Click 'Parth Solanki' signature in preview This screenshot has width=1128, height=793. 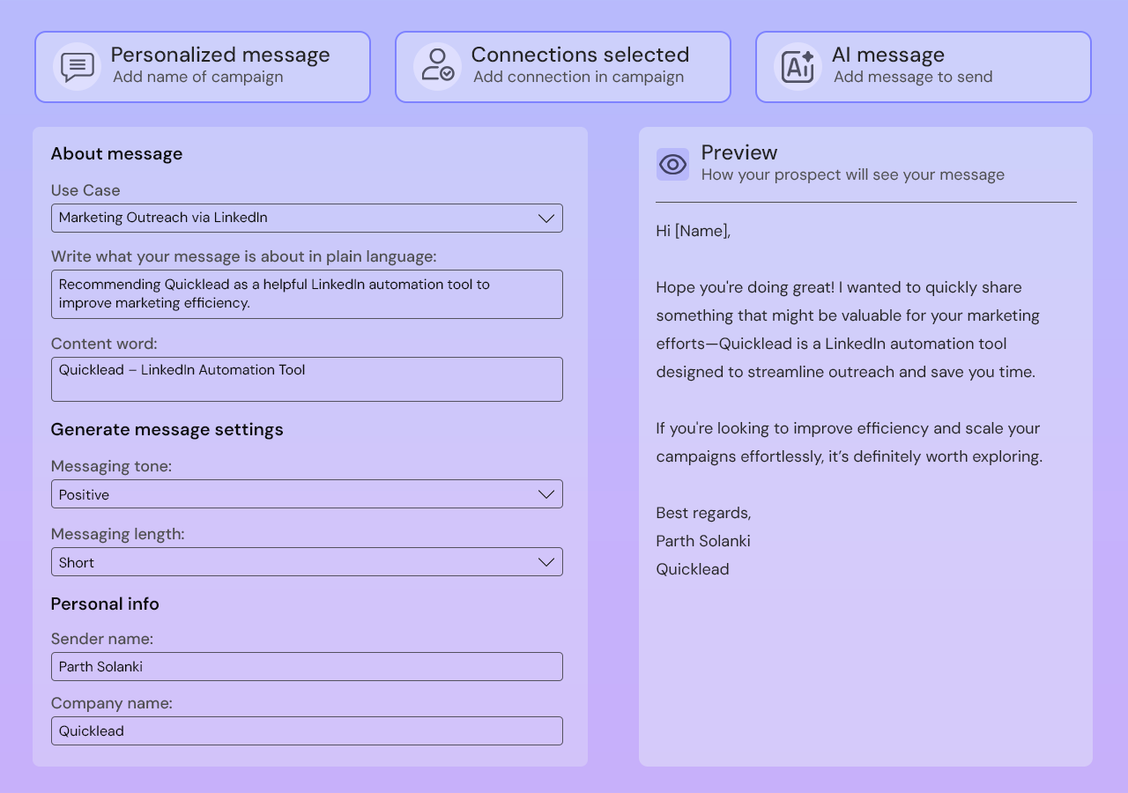(703, 541)
